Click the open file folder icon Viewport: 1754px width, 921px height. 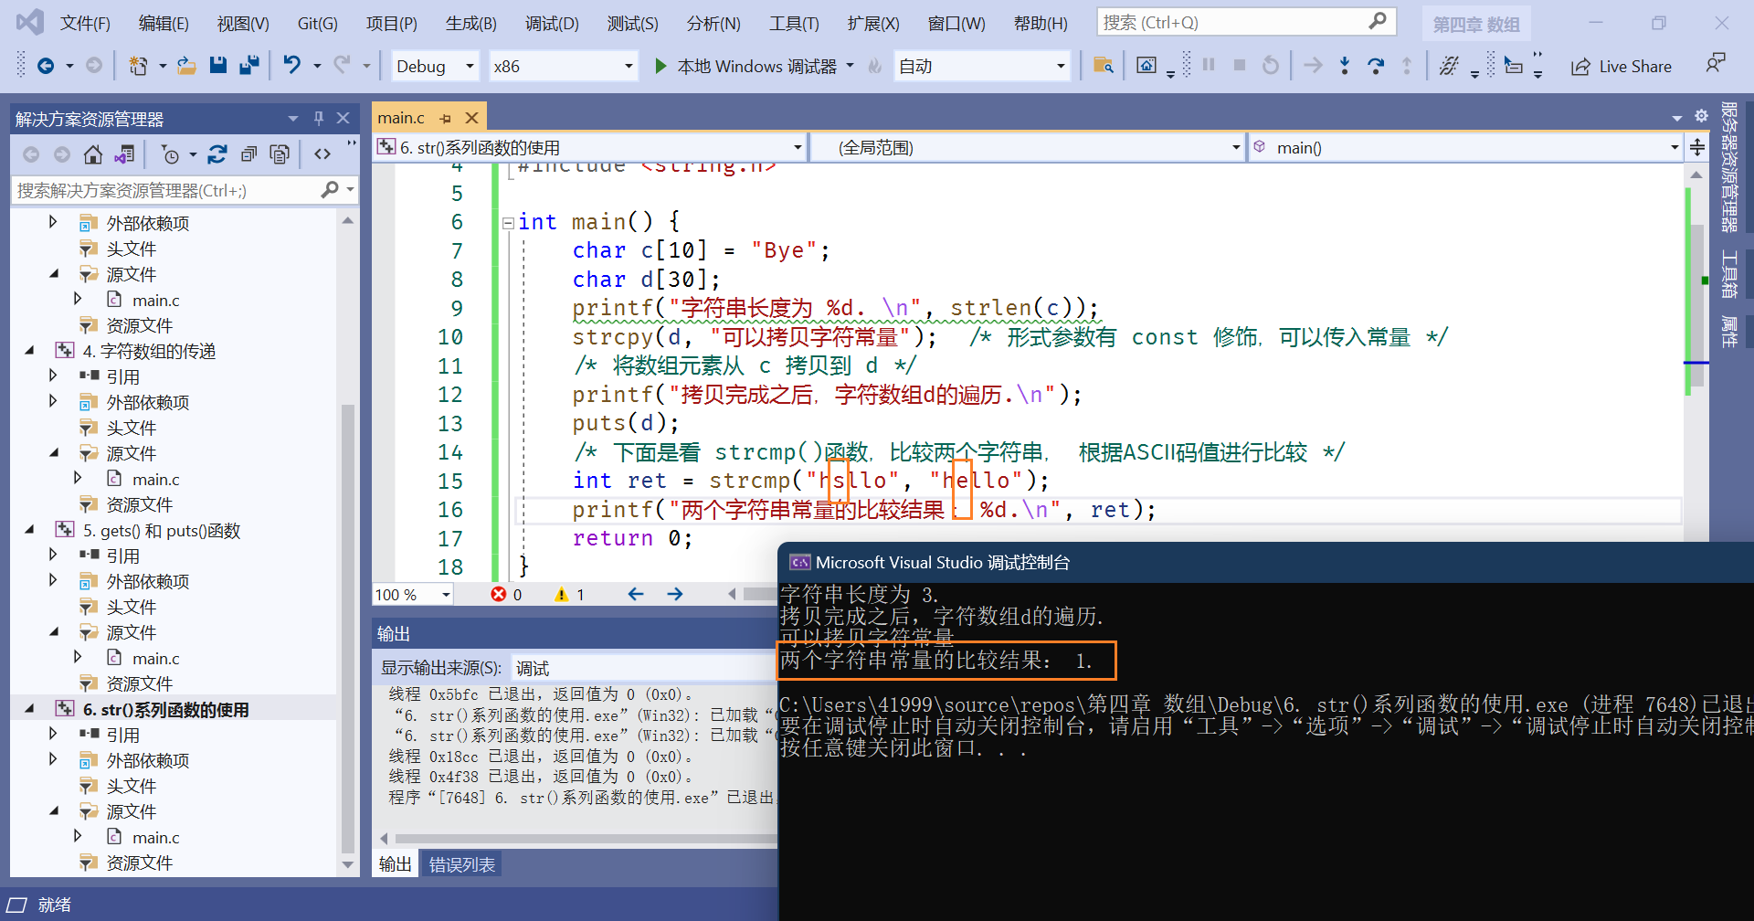(186, 66)
